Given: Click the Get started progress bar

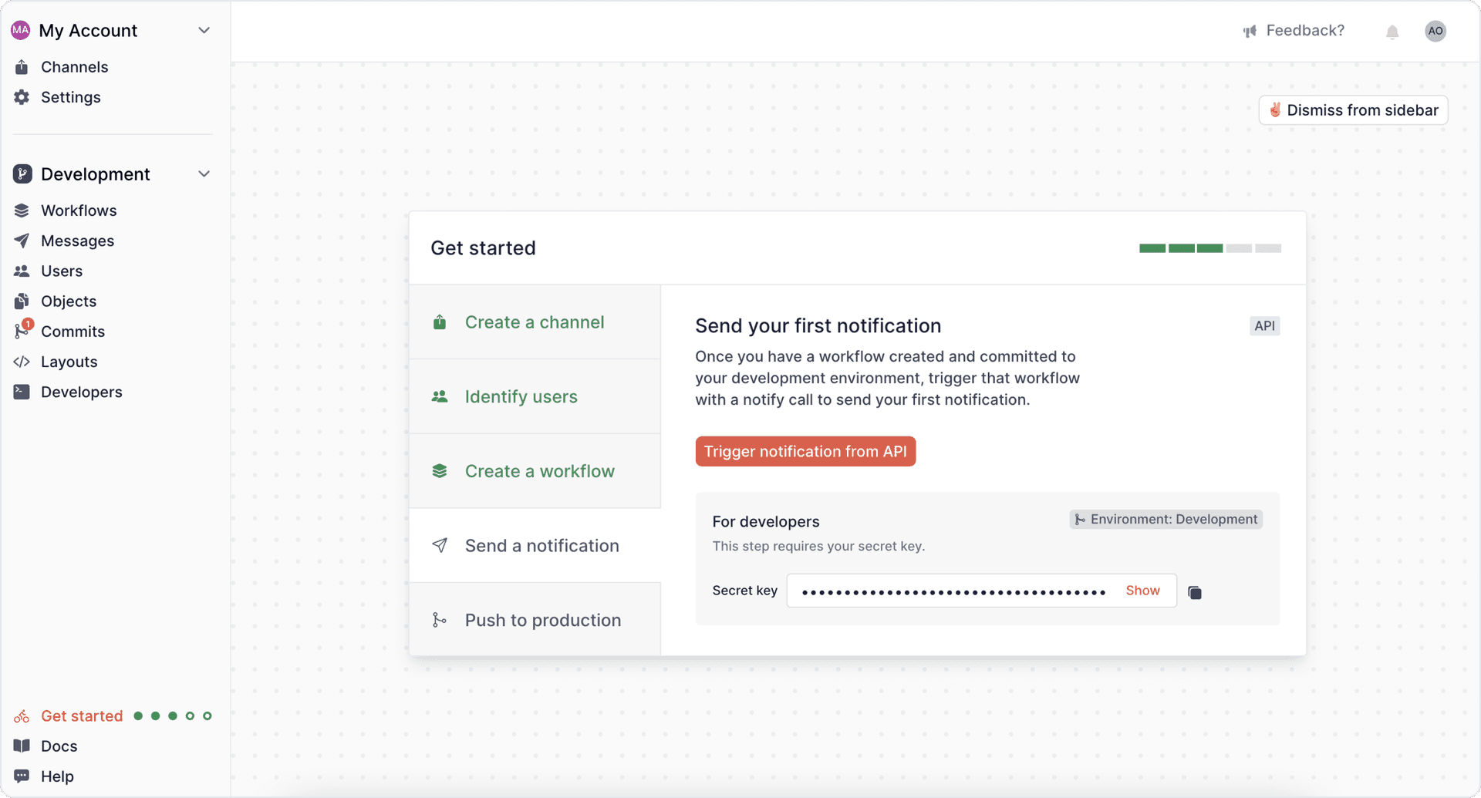Looking at the screenshot, I should coord(1209,248).
